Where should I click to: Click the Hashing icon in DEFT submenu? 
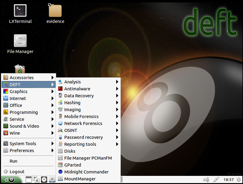(x=60, y=103)
